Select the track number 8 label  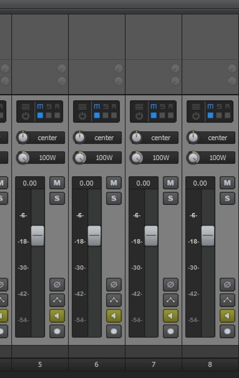[x=210, y=364]
